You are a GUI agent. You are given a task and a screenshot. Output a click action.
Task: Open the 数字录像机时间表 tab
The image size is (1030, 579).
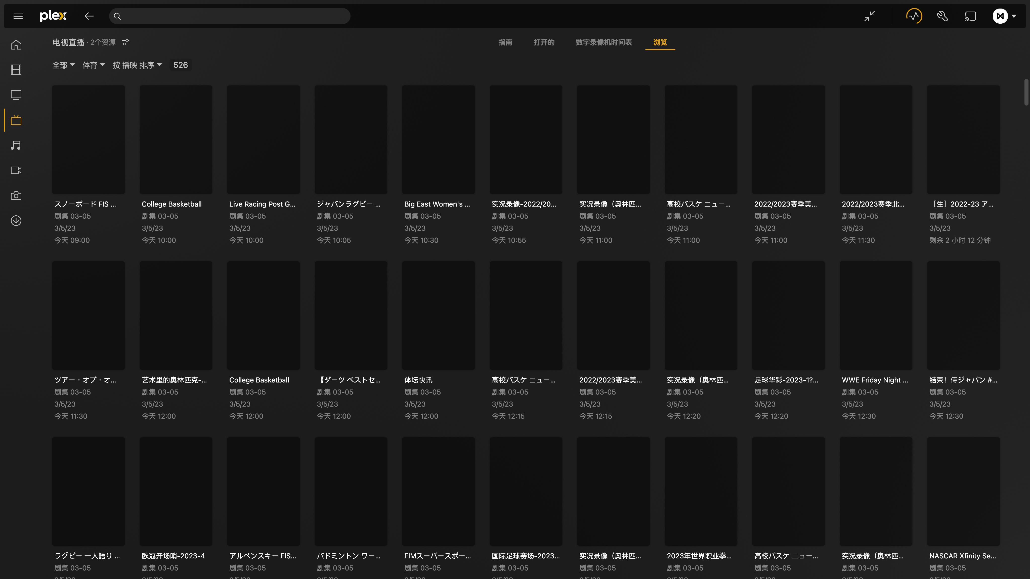[603, 42]
